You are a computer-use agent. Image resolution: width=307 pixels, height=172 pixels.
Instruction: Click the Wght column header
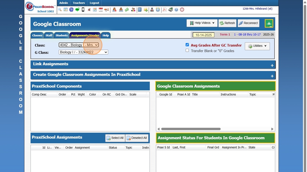[81, 95]
